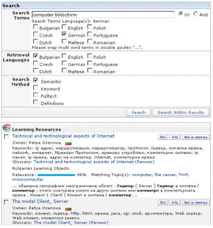Click Info for Technical and technological aspects
Viewport: 213px width, 228px height.
coord(175,137)
